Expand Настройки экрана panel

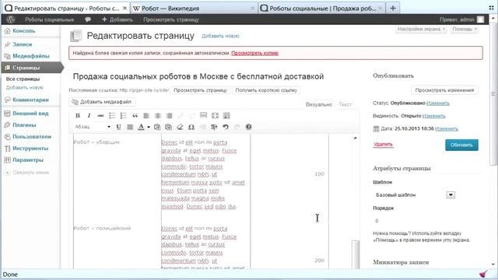[421, 30]
